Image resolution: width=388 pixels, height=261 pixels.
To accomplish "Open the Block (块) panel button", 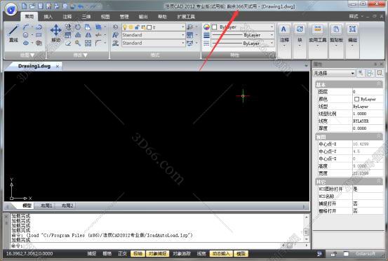I will click(x=300, y=36).
